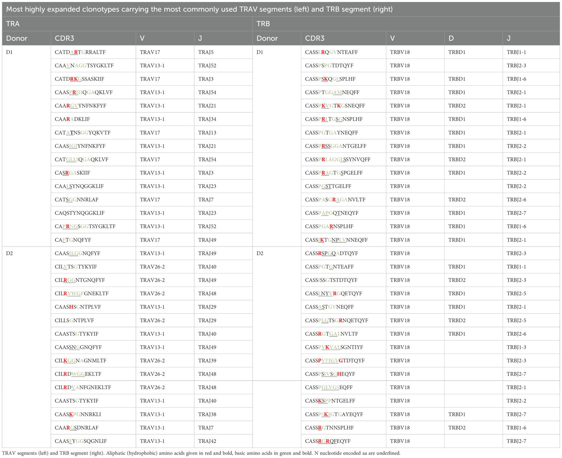
Task: Click the TRAJ42 cell
Action: pos(207,441)
